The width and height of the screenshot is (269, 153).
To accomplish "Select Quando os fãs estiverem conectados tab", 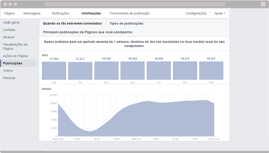I will 72,23.
